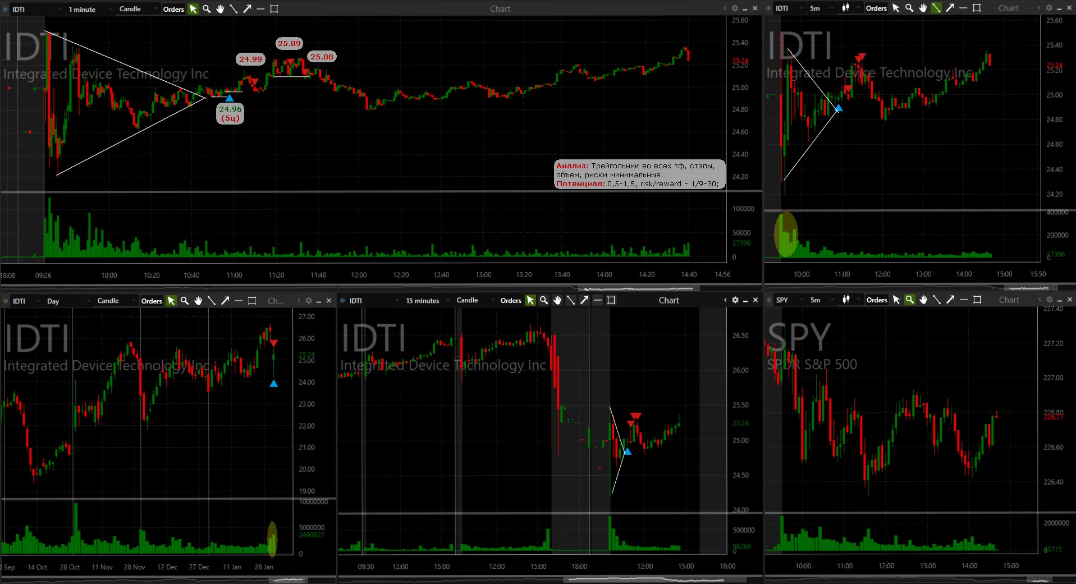The image size is (1076, 584).
Task: Activate the magnifier in IDTI 5m chart
Action: point(909,8)
